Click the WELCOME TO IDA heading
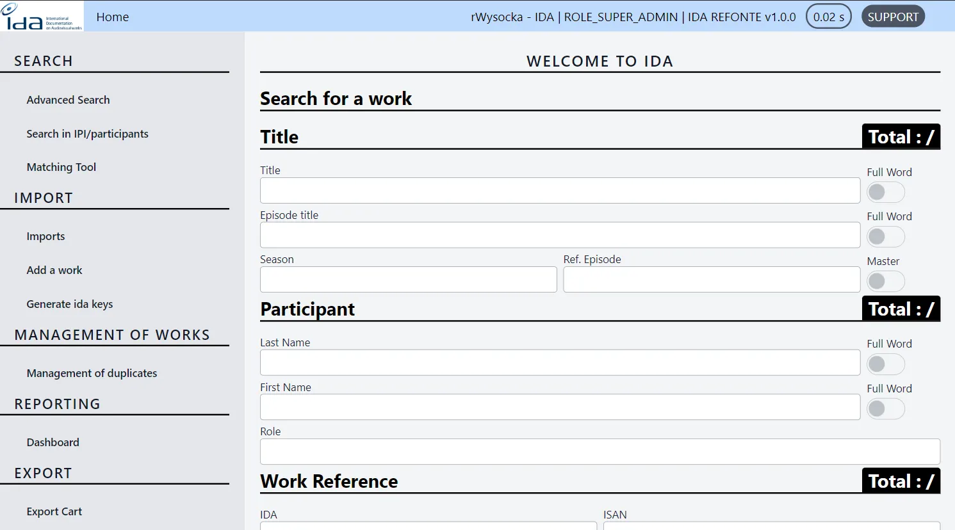The height and width of the screenshot is (530, 955). pyautogui.click(x=600, y=61)
